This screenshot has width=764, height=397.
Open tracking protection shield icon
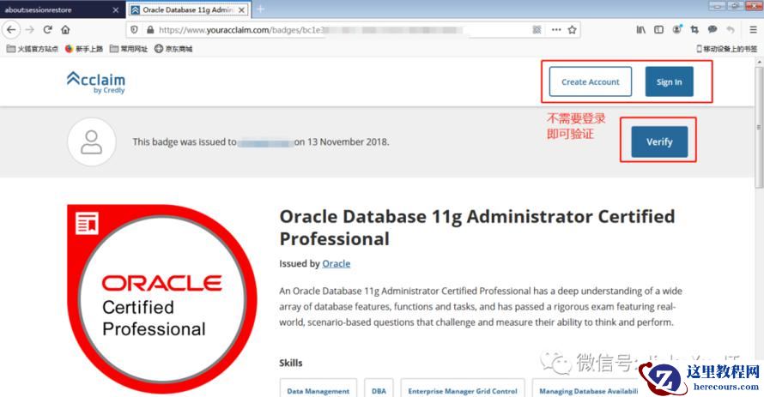[135, 30]
